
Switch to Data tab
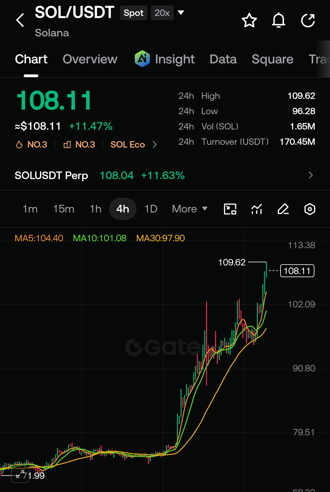click(x=223, y=59)
